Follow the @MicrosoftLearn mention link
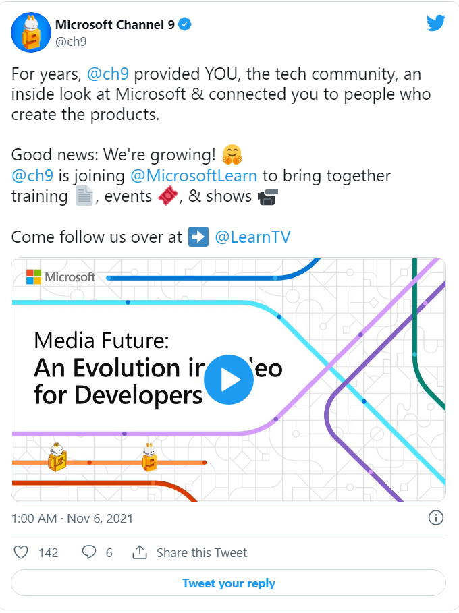This screenshot has width=459, height=613. 193,176
